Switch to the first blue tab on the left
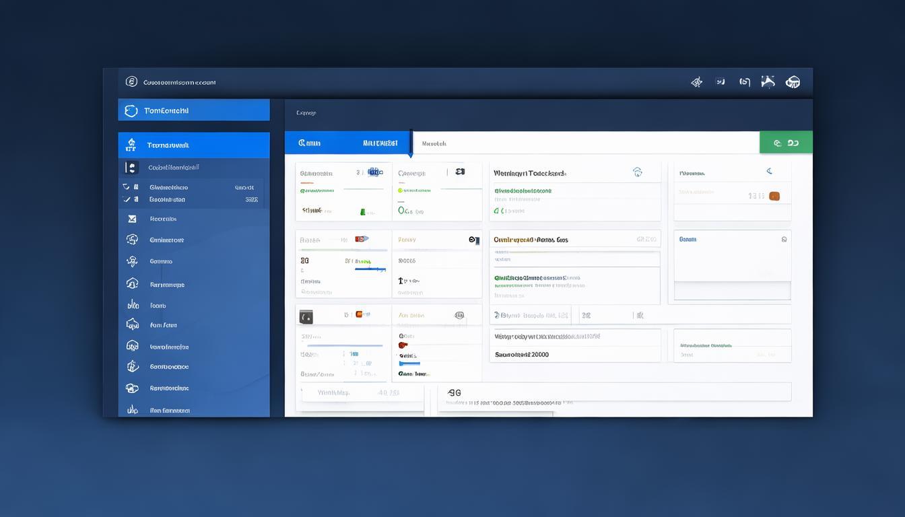This screenshot has width=905, height=517. click(310, 143)
